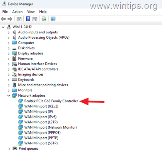This screenshot has width=162, height=152.
Task: Click the Network adapters category icon
Action: 14,95
